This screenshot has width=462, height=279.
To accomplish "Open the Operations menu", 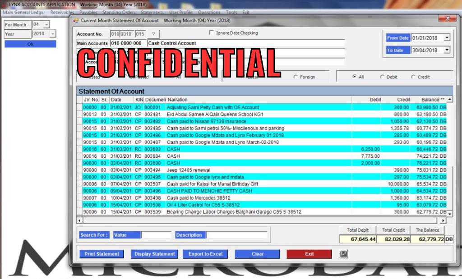I will click(209, 12).
